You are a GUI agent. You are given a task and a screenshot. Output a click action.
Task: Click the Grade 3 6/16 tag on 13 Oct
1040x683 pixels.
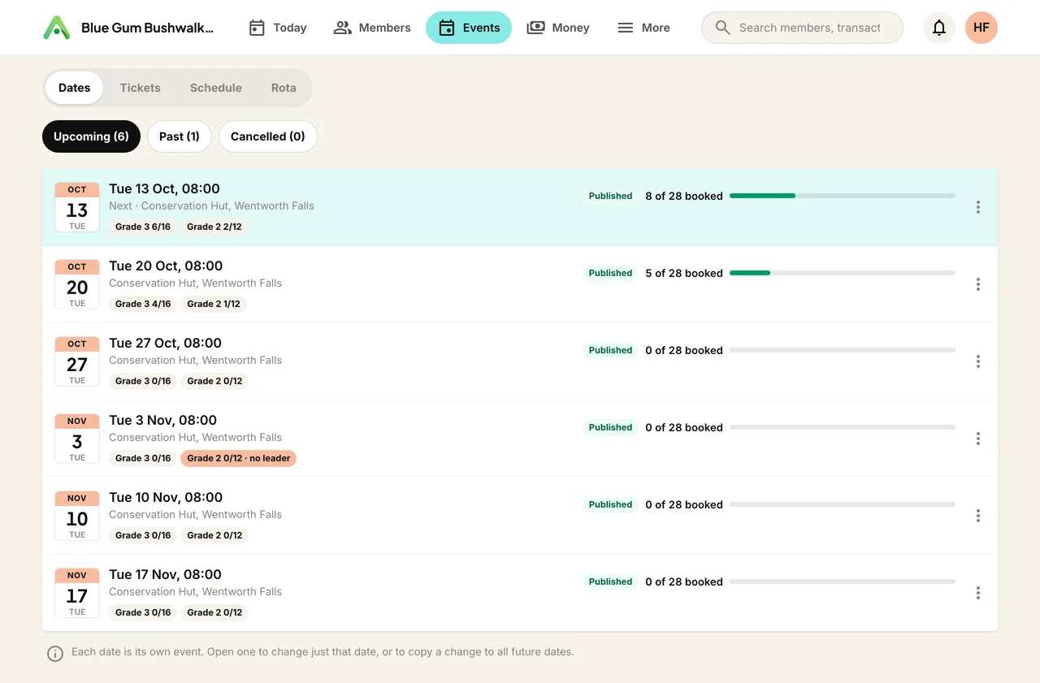[x=143, y=227]
